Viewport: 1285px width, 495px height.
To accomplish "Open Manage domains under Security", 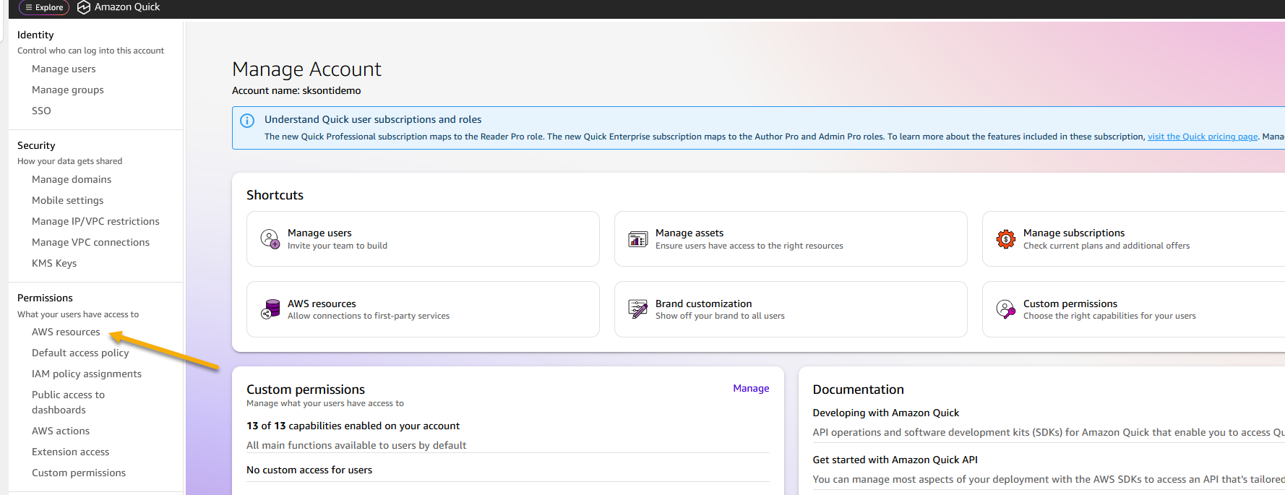I will click(72, 180).
